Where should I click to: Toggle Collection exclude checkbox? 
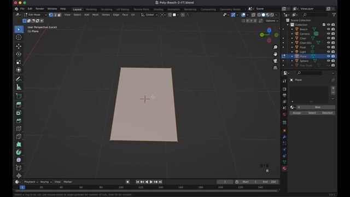pyautogui.click(x=324, y=25)
